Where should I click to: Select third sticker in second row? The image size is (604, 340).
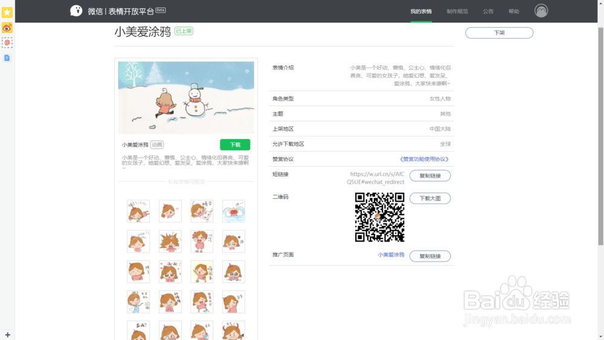coord(202,242)
